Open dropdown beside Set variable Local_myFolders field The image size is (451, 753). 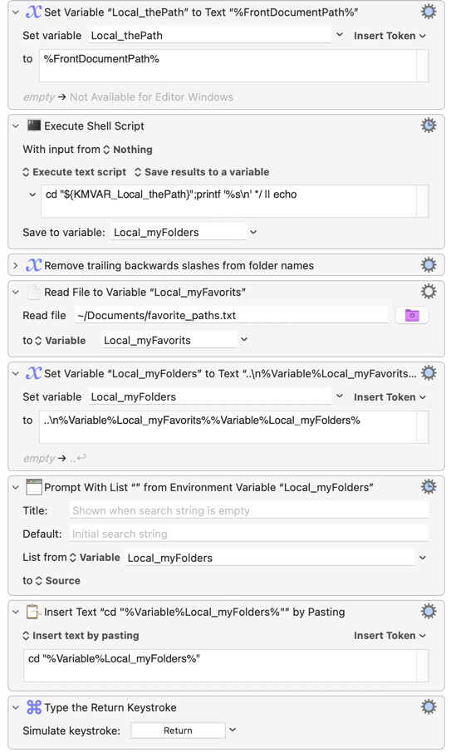click(x=340, y=396)
